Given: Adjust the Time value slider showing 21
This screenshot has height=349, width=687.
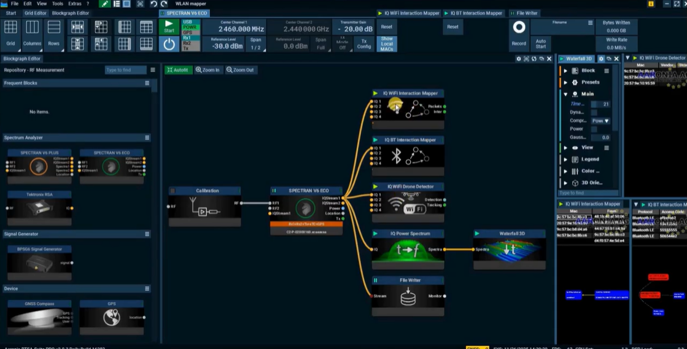Looking at the screenshot, I should [x=600, y=104].
